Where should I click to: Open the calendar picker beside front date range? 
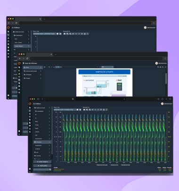click(80, 109)
